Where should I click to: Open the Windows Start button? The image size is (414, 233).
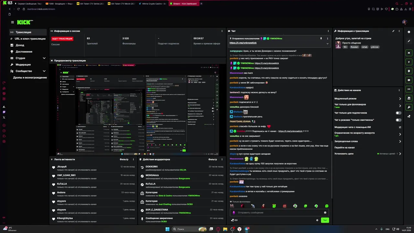[x=167, y=229]
